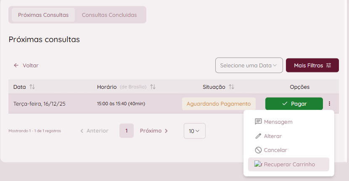Sort by Situação column arrows icon

point(231,87)
